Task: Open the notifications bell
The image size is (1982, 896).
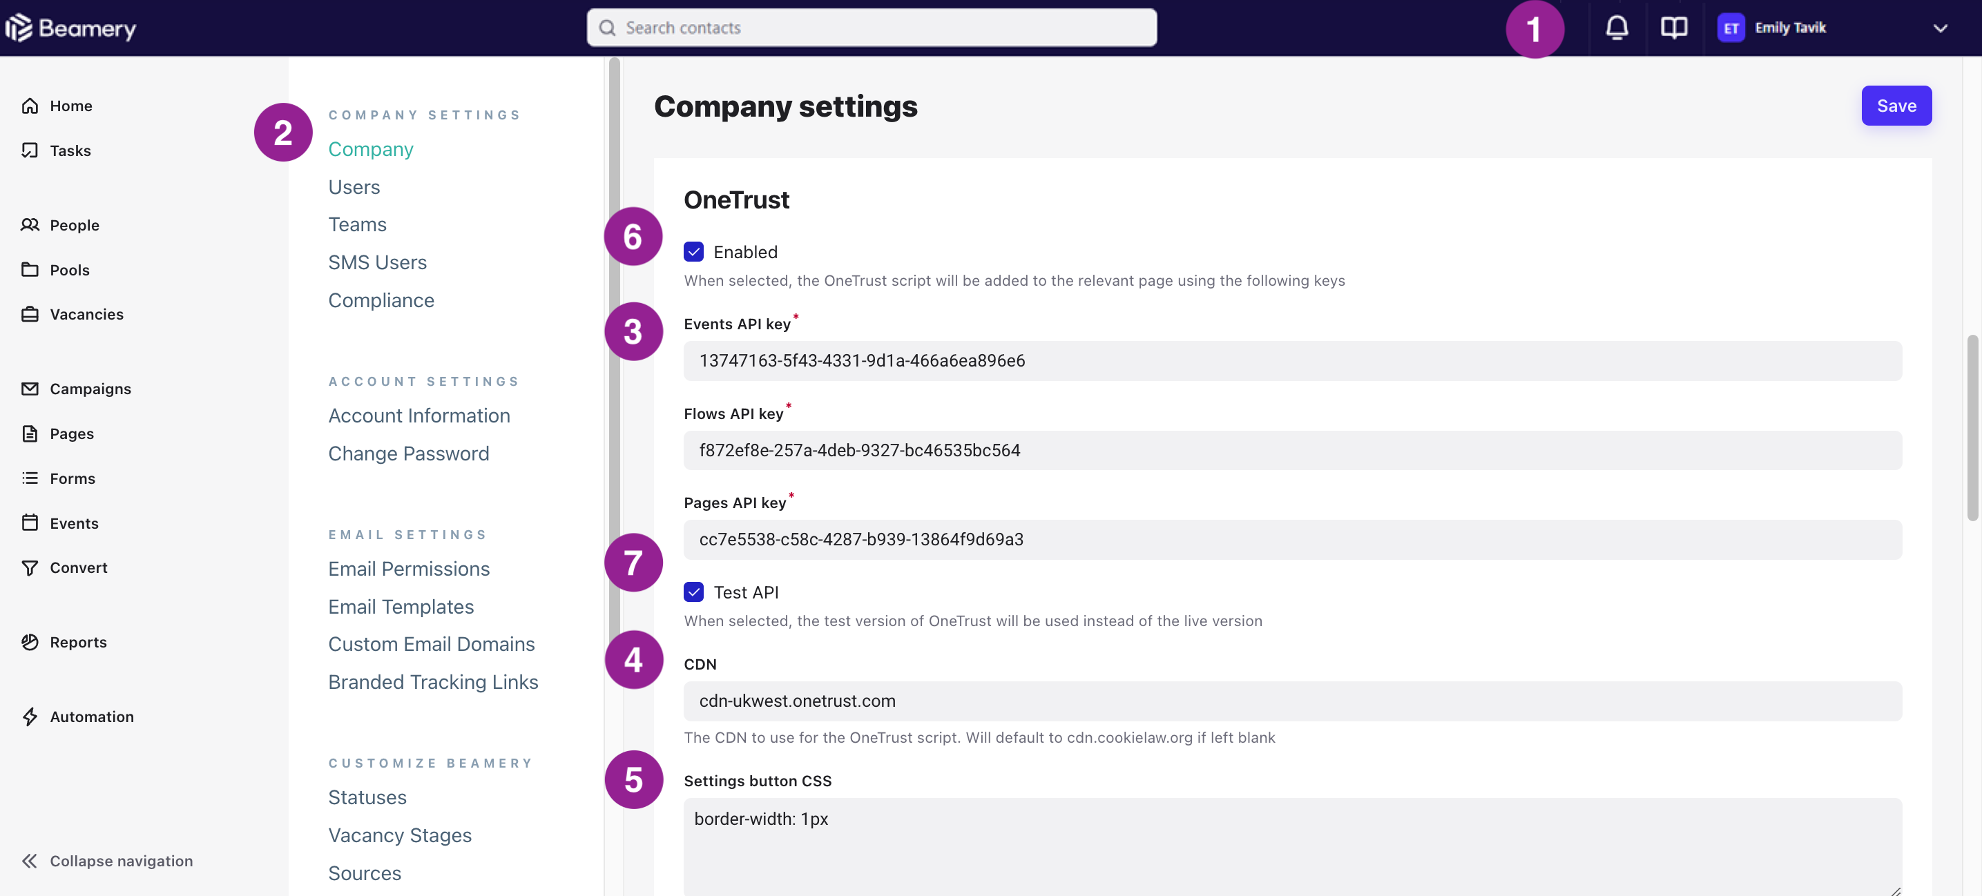Action: [1617, 28]
